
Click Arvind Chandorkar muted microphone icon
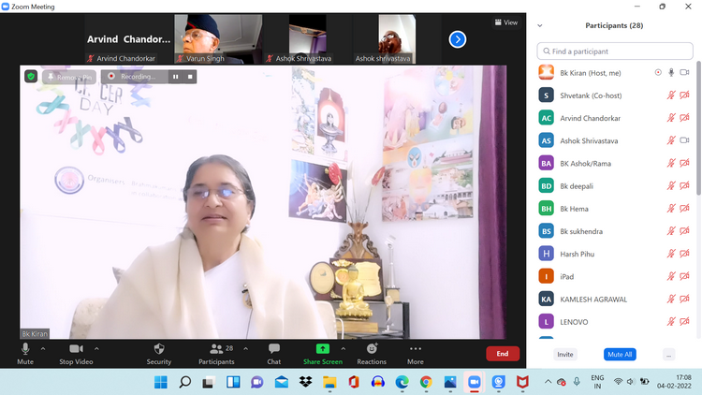click(x=671, y=118)
